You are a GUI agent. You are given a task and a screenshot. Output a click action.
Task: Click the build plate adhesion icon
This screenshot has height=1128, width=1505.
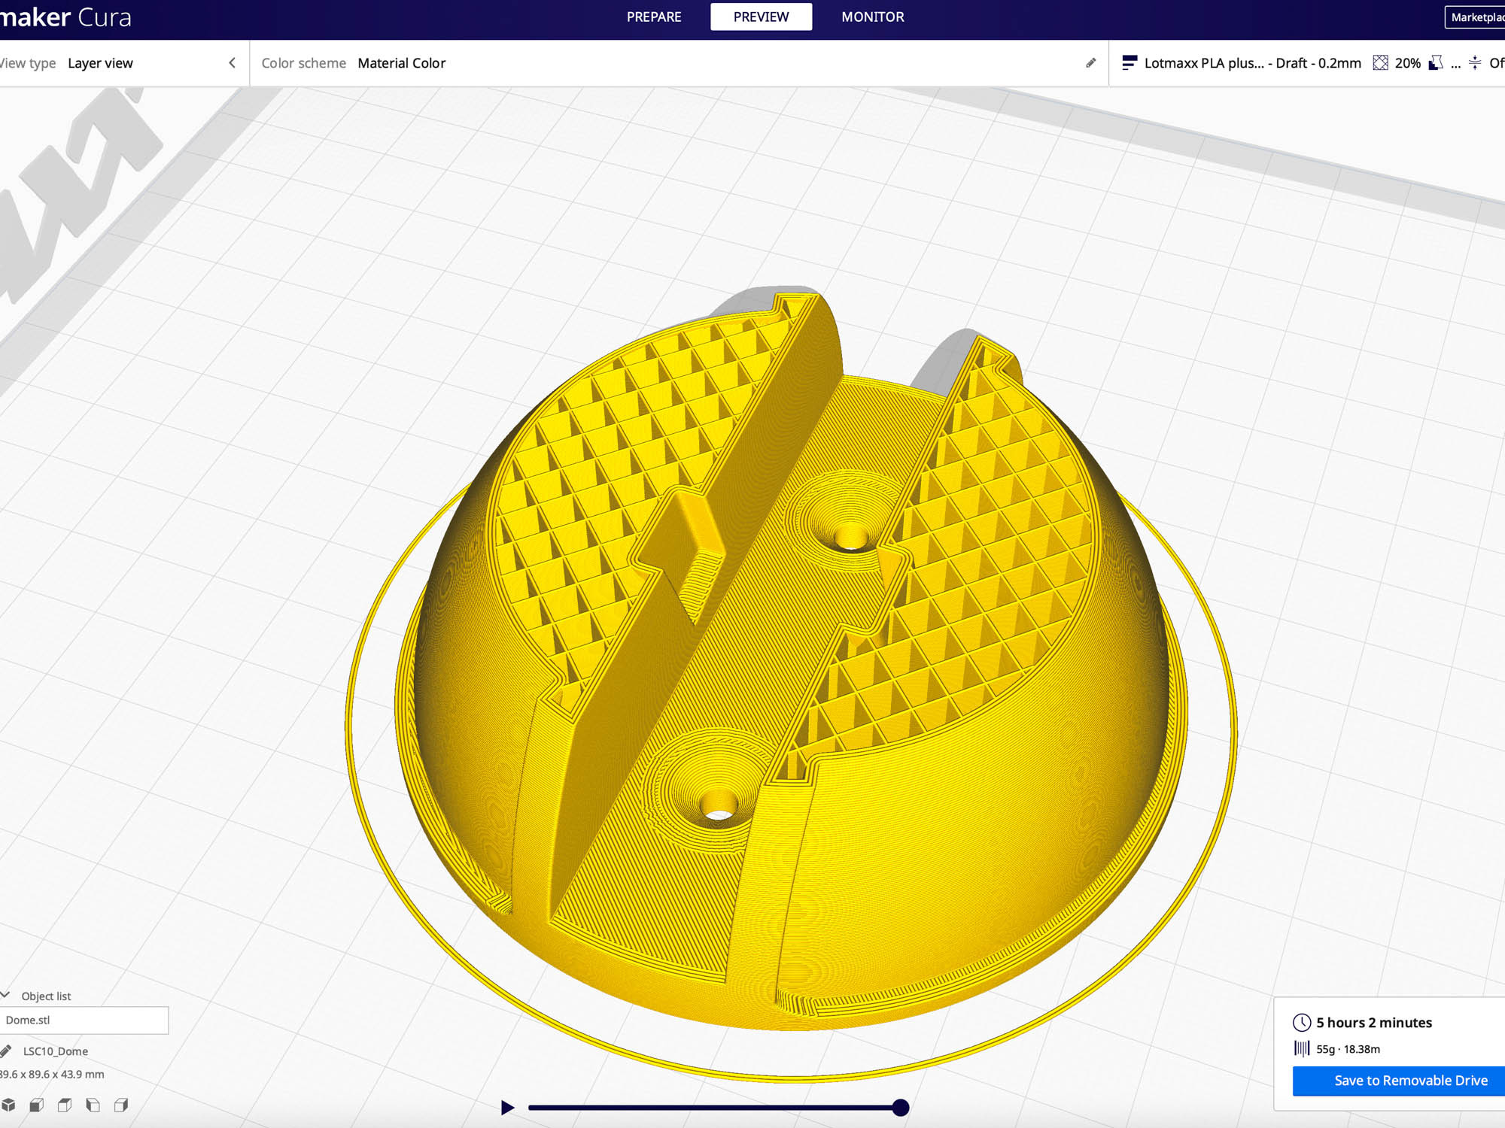1475,63
